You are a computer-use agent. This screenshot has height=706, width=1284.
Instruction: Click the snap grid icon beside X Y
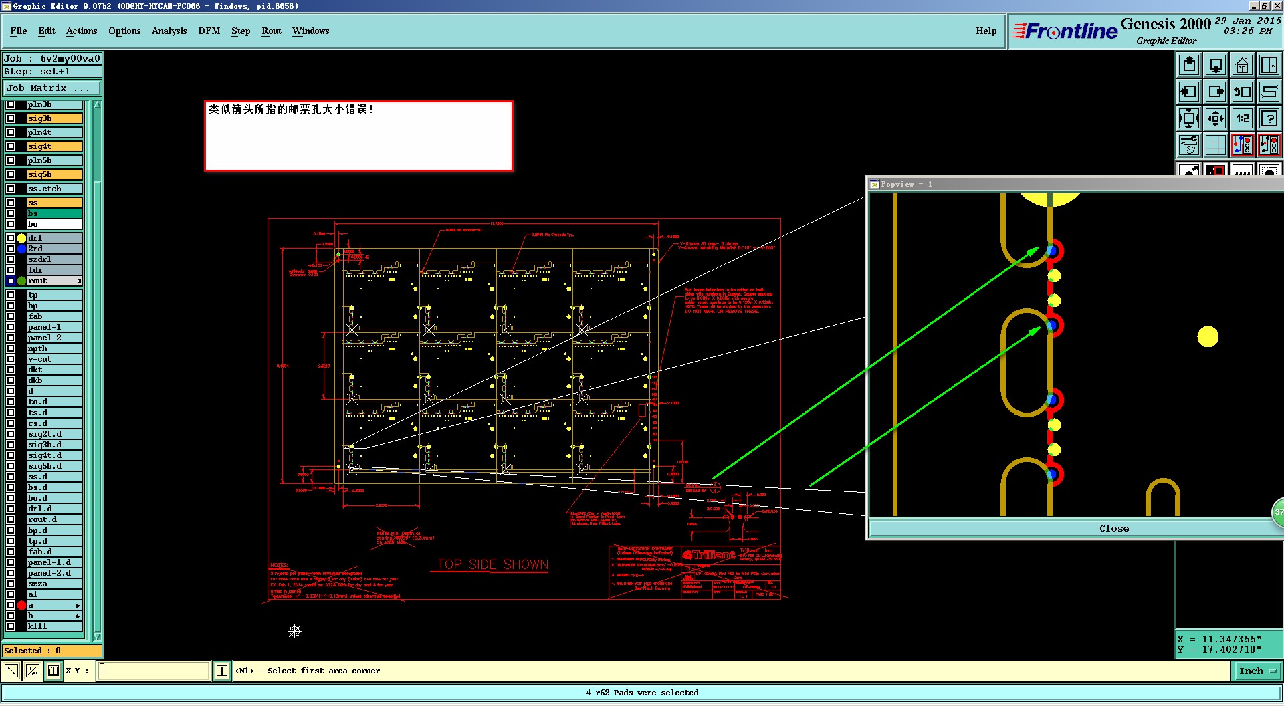(53, 671)
